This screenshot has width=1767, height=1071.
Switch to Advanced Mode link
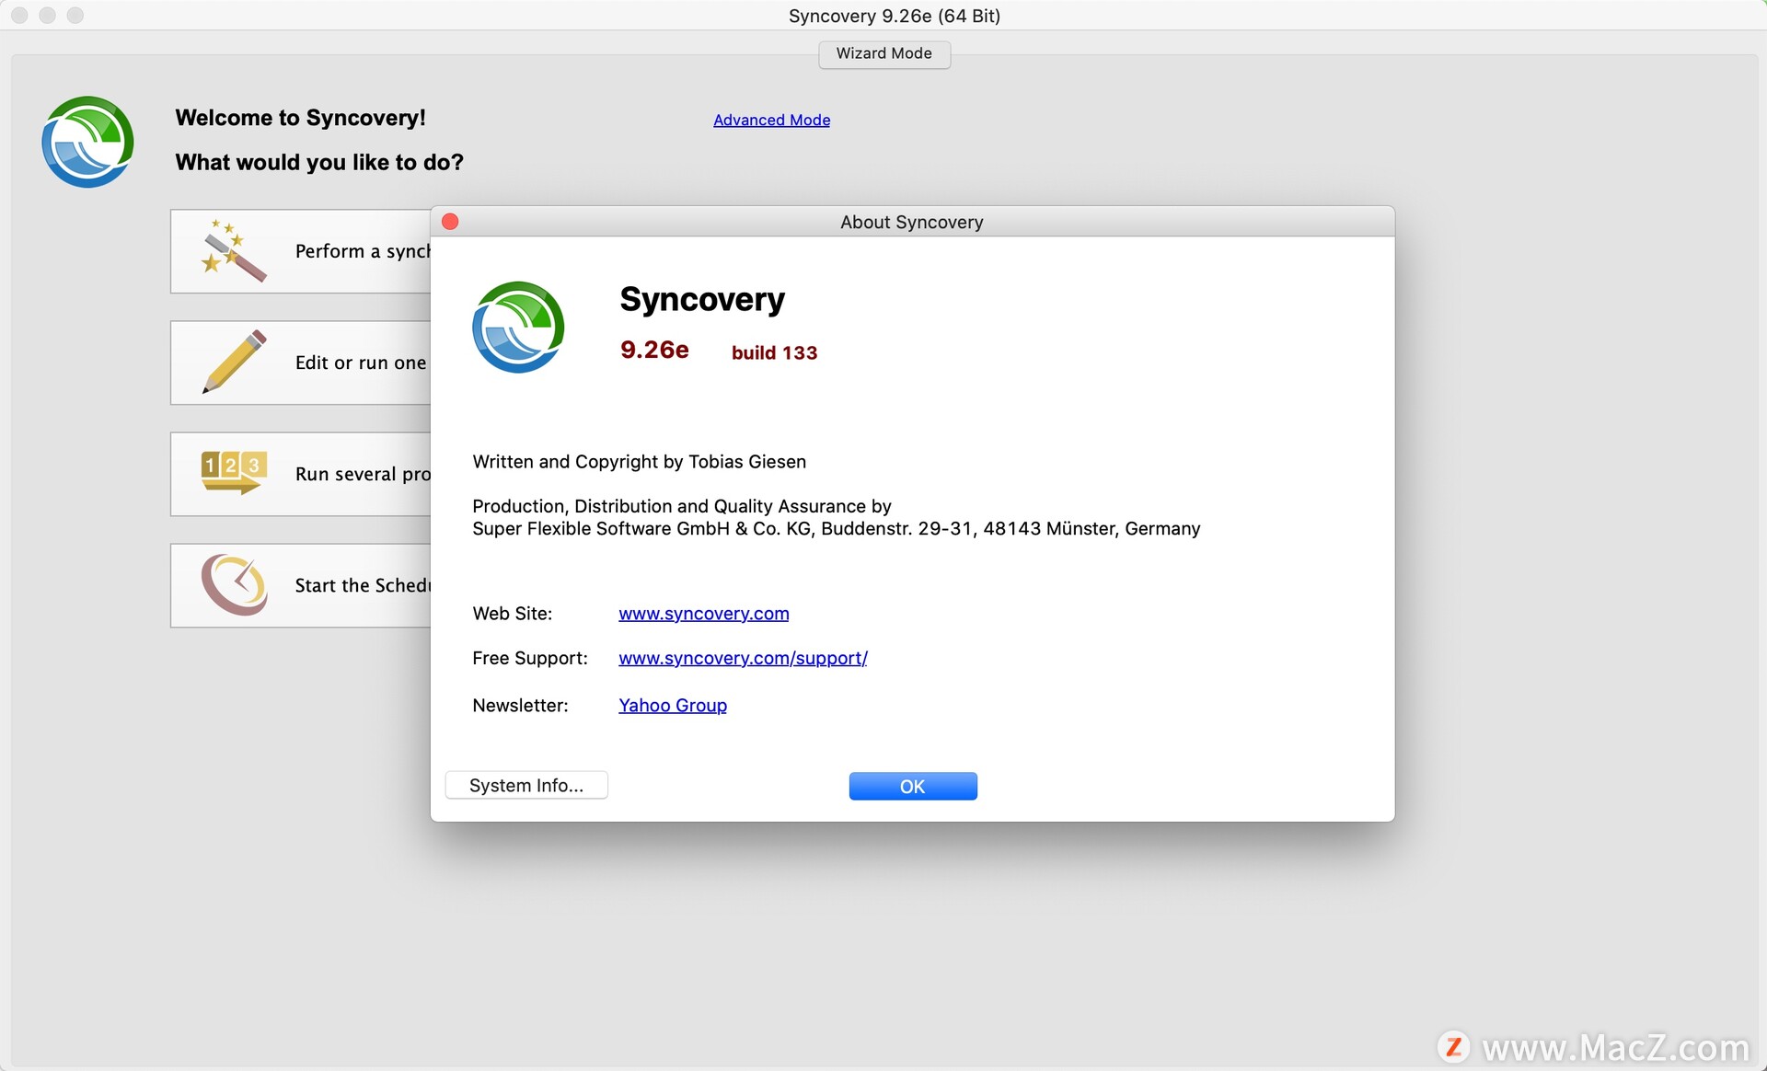[x=771, y=120]
